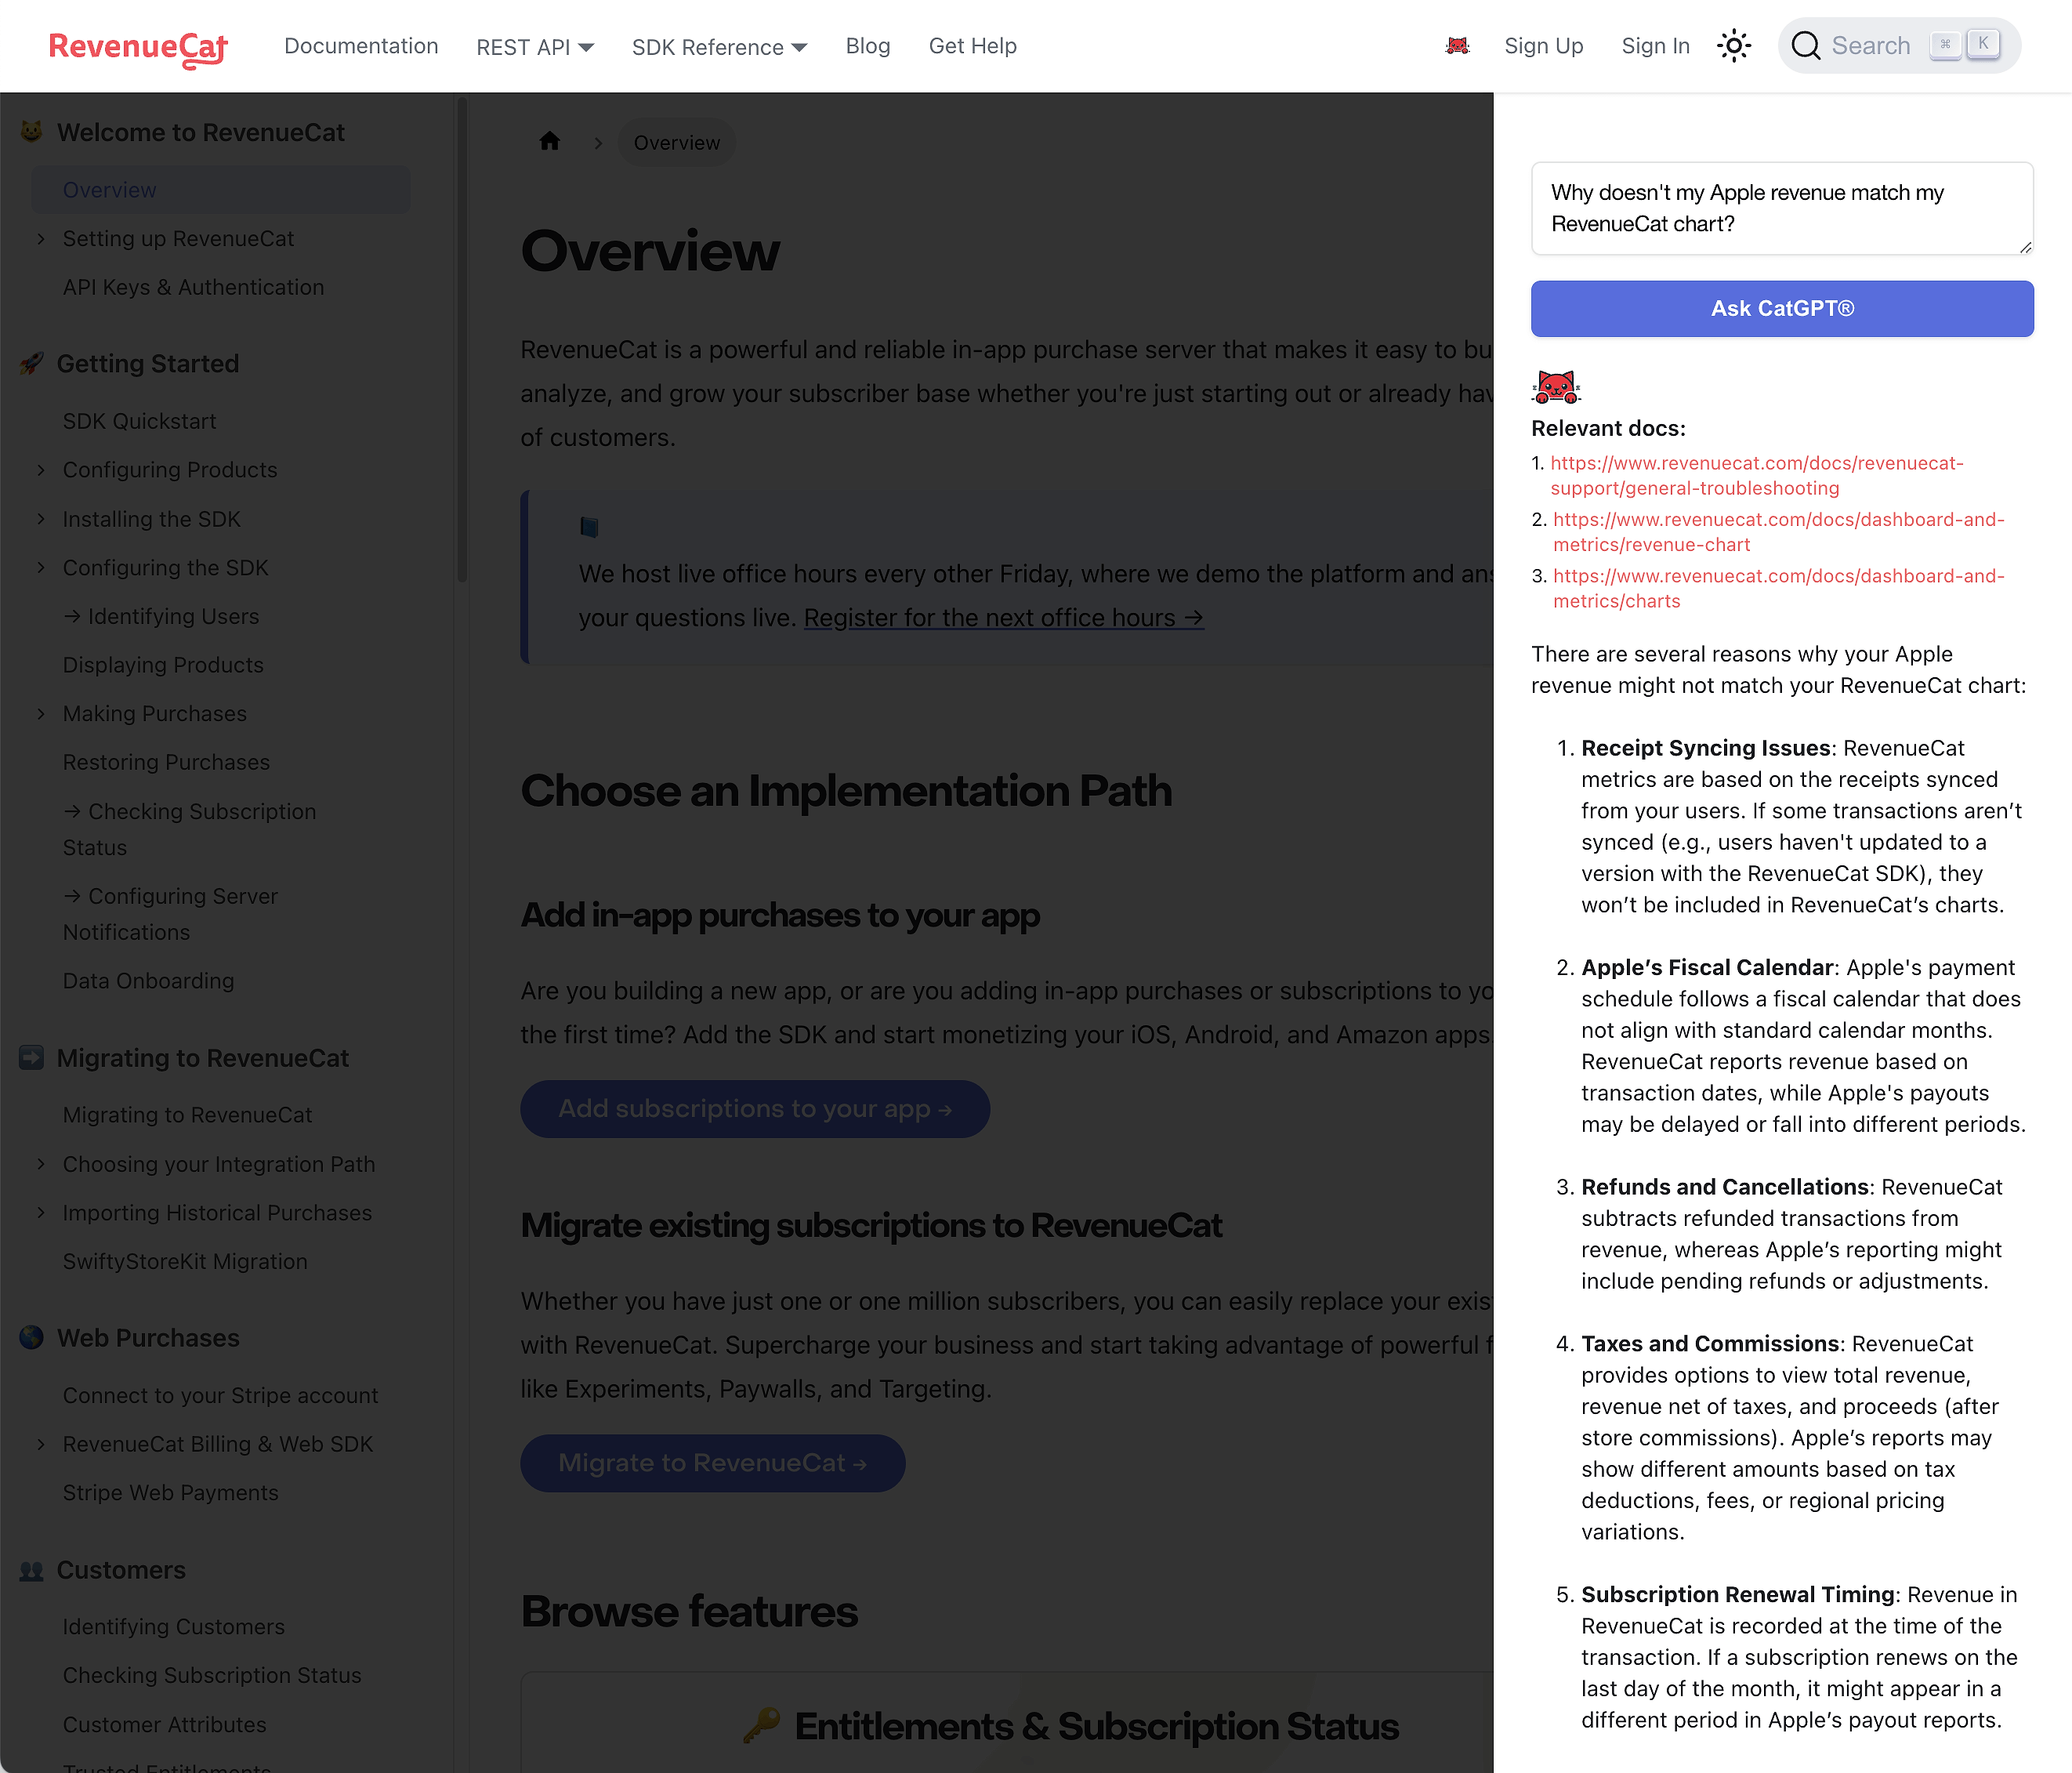Click the red cat avatar above Relevant docs

(x=1556, y=386)
